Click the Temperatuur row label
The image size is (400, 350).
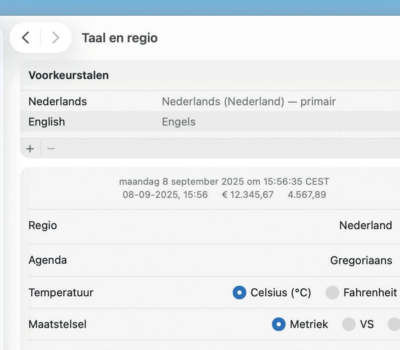[61, 293]
